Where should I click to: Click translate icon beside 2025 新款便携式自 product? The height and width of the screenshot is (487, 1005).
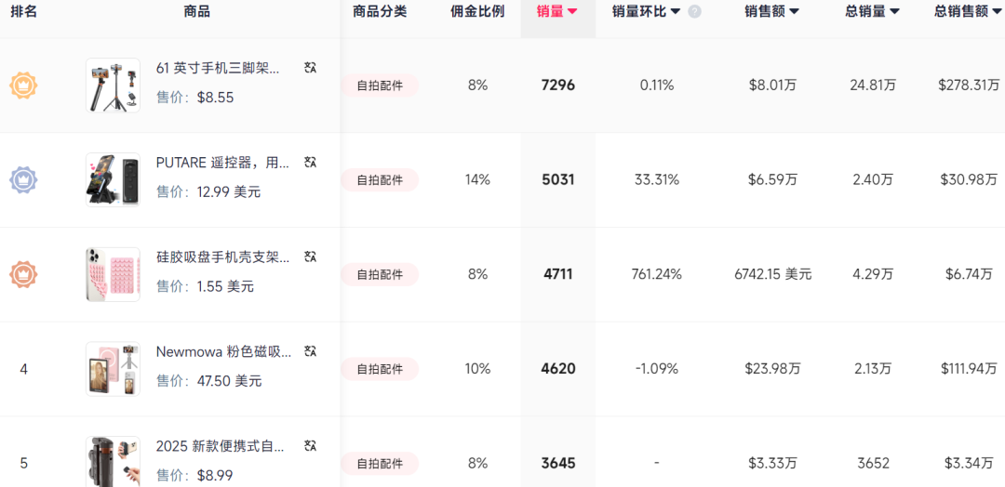click(x=310, y=446)
